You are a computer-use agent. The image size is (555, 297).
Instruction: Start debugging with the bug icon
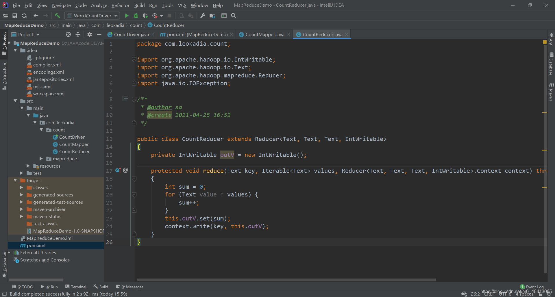[x=136, y=16]
